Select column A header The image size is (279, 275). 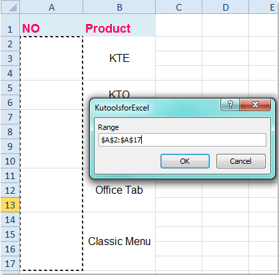pyautogui.click(x=51, y=7)
